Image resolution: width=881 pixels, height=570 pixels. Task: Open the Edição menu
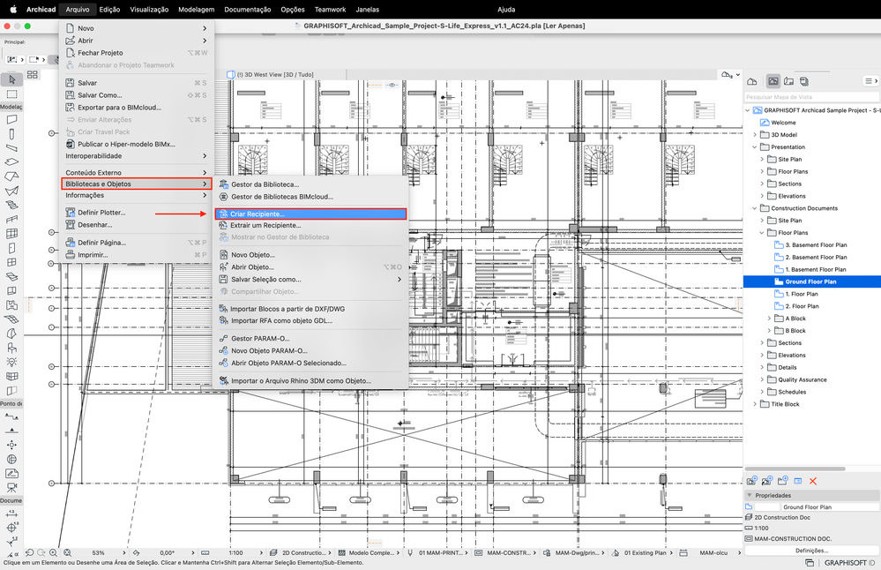[x=109, y=10]
